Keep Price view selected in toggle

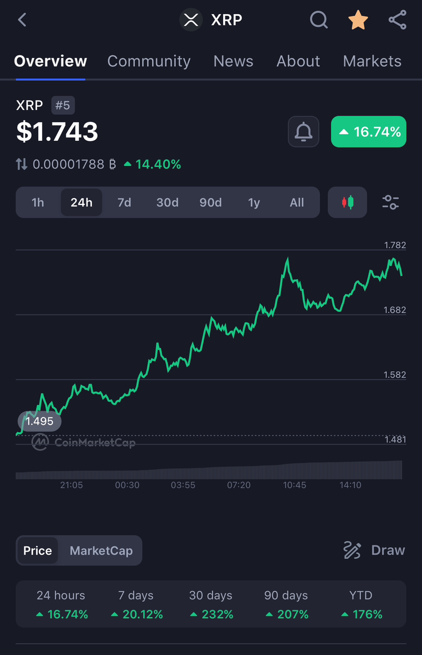(x=38, y=551)
